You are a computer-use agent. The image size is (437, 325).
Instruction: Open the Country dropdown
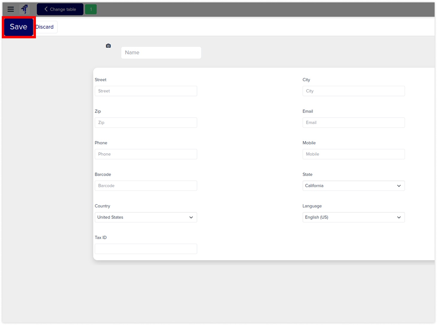click(x=146, y=217)
